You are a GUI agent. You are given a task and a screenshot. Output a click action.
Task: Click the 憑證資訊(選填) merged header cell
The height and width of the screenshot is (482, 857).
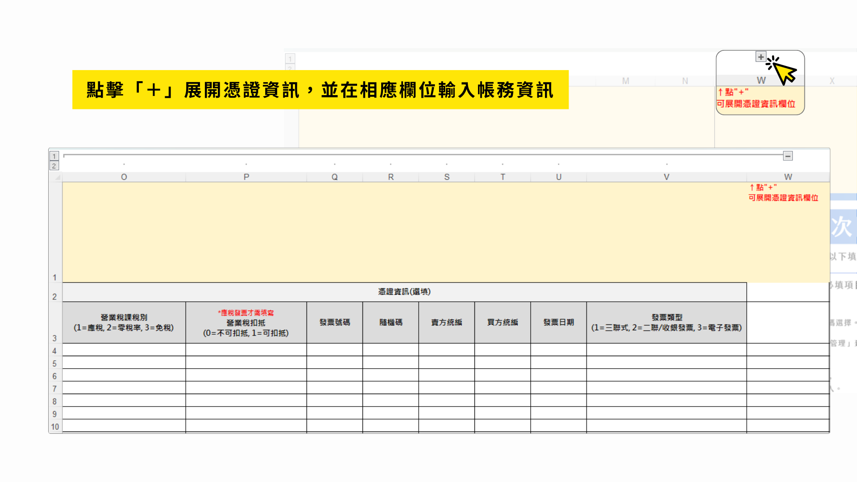point(404,292)
